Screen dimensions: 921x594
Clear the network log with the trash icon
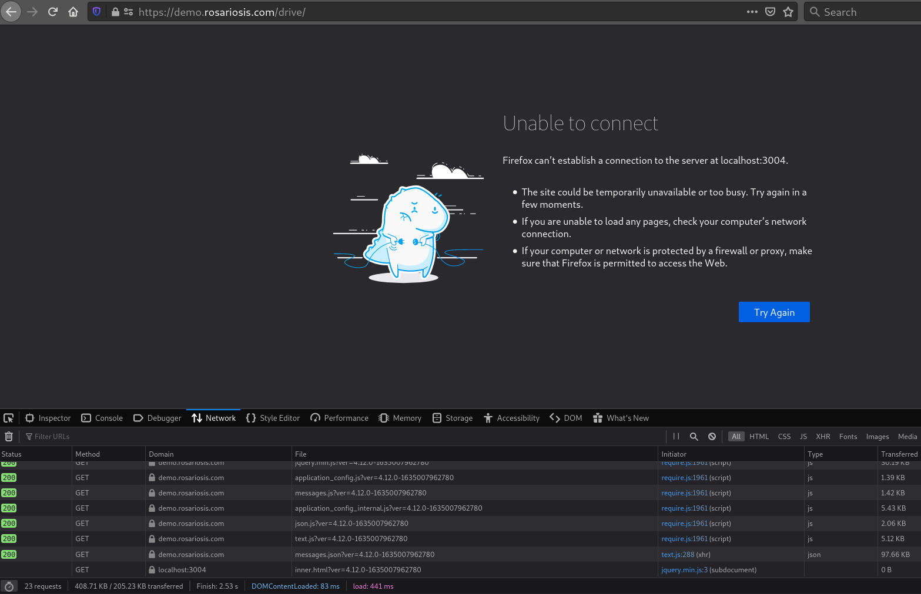(9, 436)
